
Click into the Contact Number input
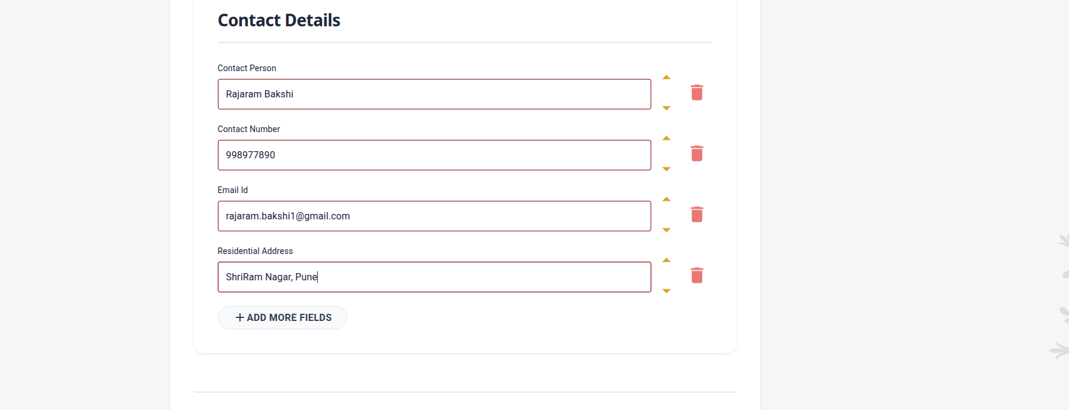pos(434,155)
